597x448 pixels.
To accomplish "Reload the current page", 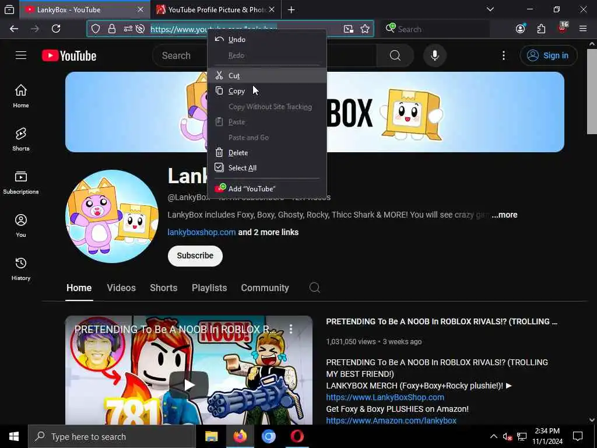I will pyautogui.click(x=56, y=29).
